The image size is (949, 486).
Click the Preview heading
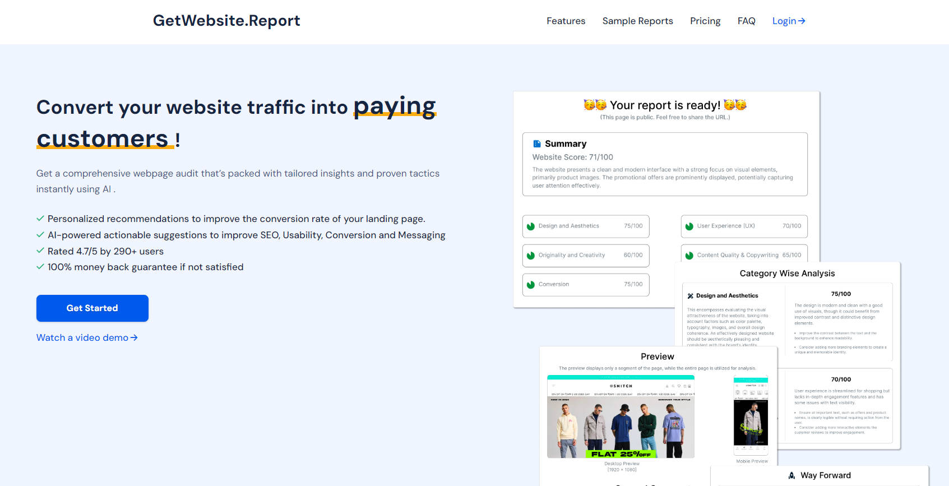click(x=658, y=357)
